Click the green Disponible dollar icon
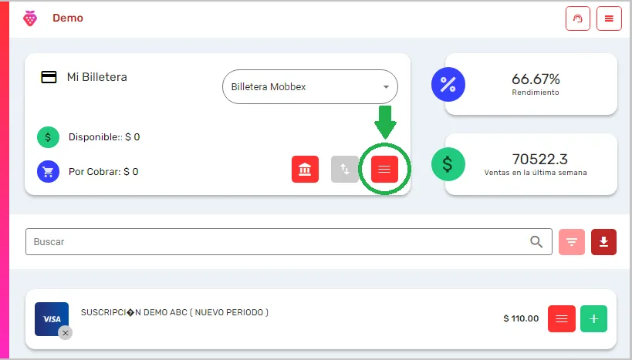This screenshot has width=632, height=360. coord(48,137)
